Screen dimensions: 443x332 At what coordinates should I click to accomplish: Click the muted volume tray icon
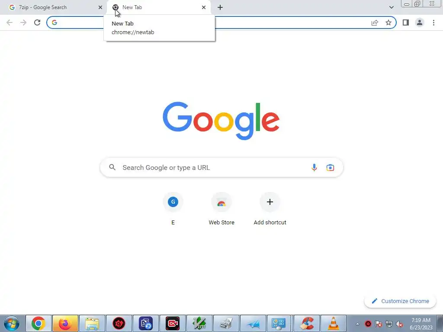(x=399, y=324)
